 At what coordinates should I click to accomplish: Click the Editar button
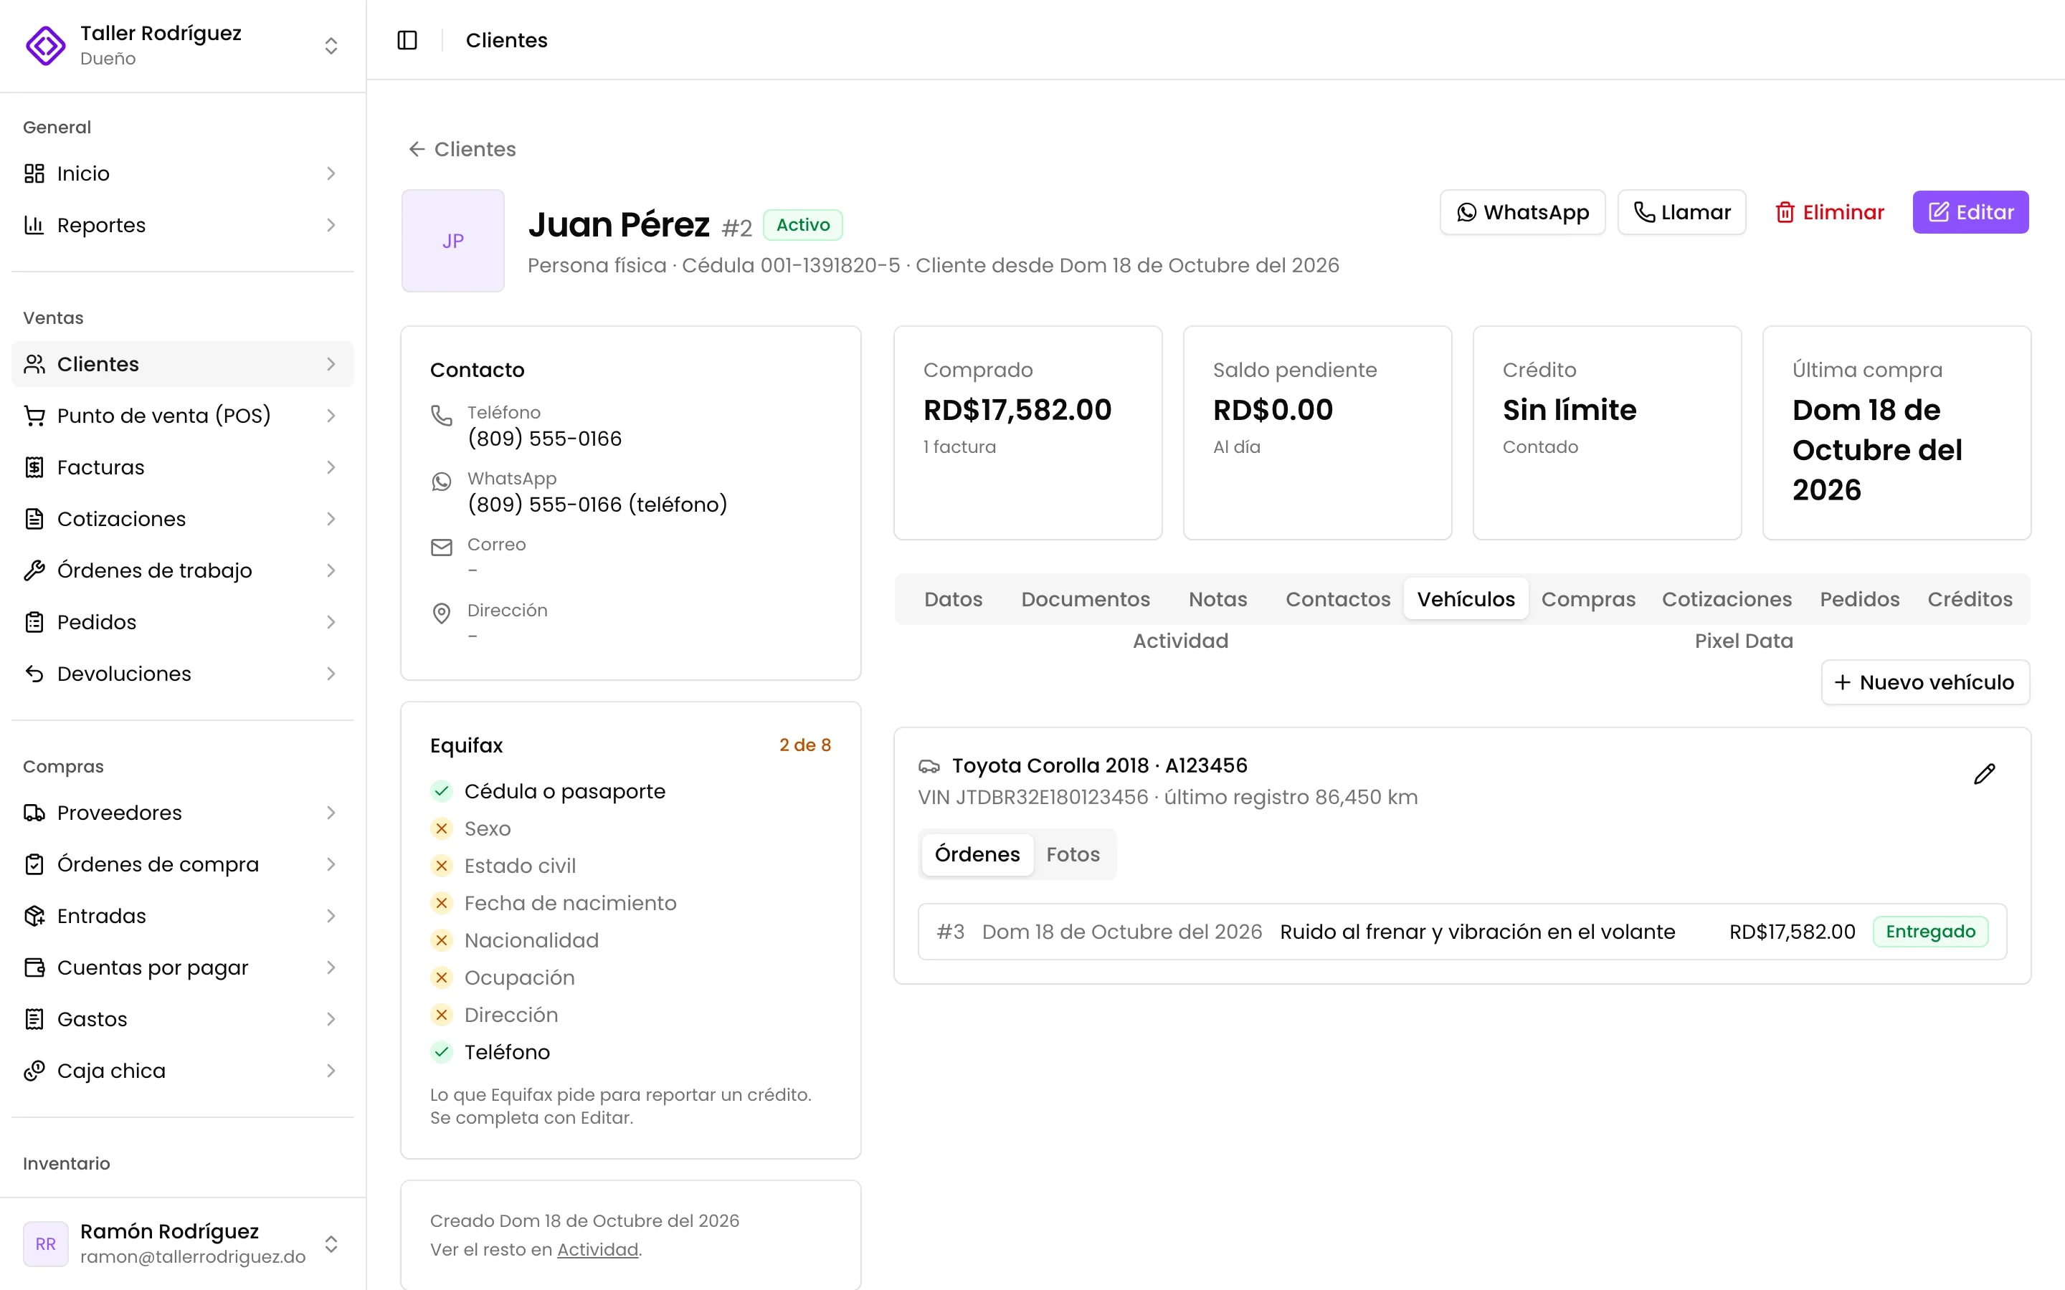(1970, 211)
